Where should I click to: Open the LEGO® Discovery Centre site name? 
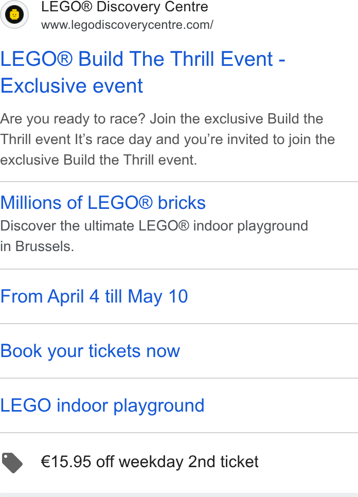pos(124,7)
